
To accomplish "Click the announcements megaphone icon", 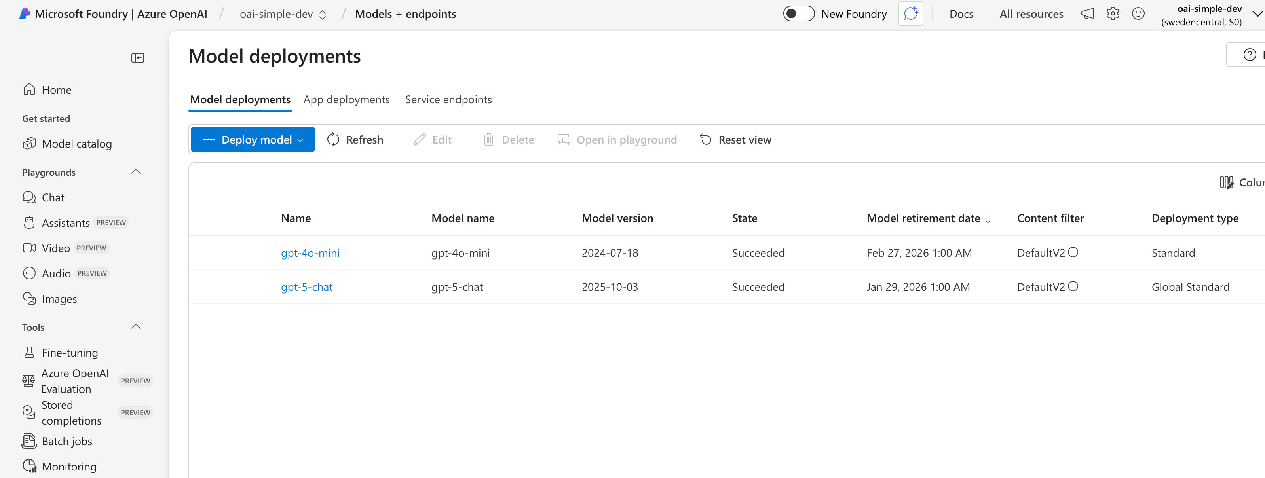I will click(x=1087, y=14).
